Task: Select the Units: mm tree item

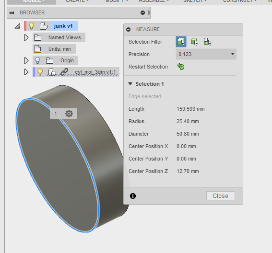Action: click(54, 49)
